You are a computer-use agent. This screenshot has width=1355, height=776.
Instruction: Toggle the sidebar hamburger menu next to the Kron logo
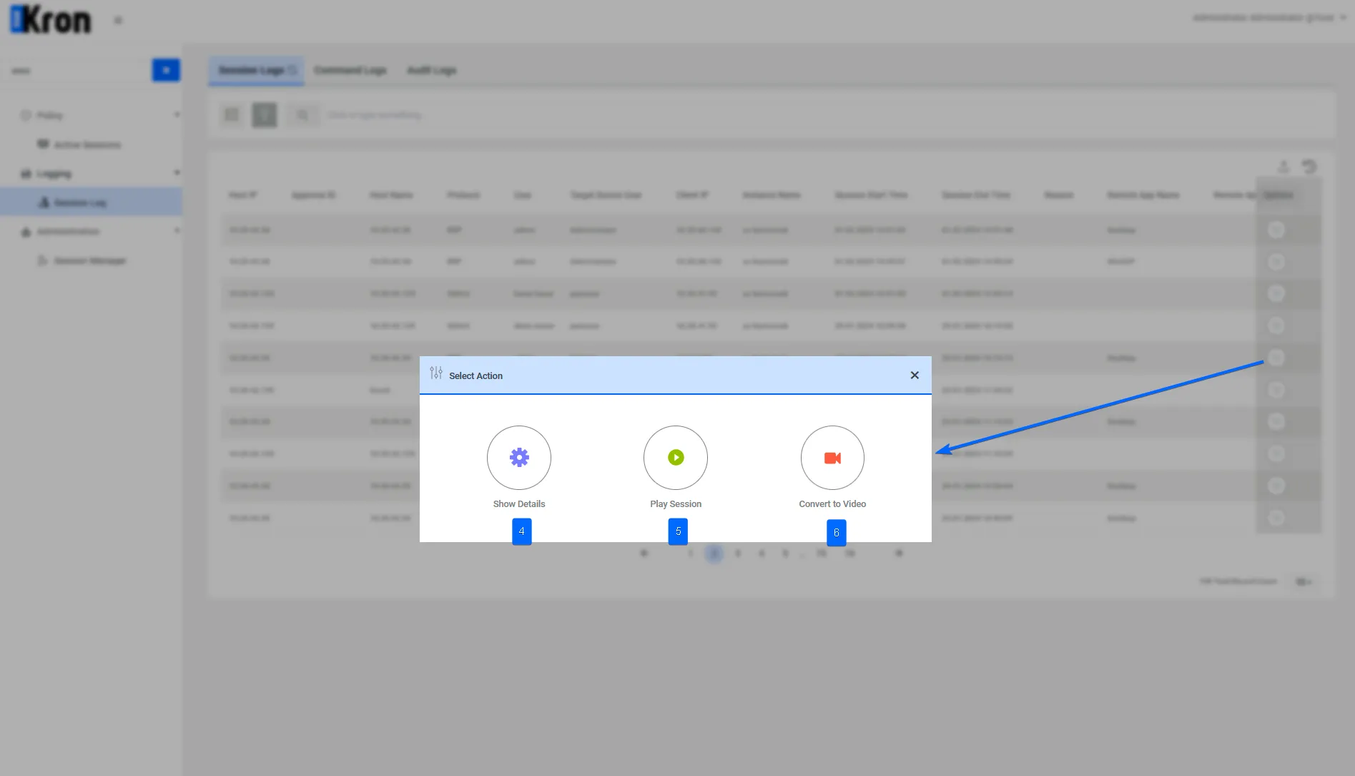click(x=119, y=21)
